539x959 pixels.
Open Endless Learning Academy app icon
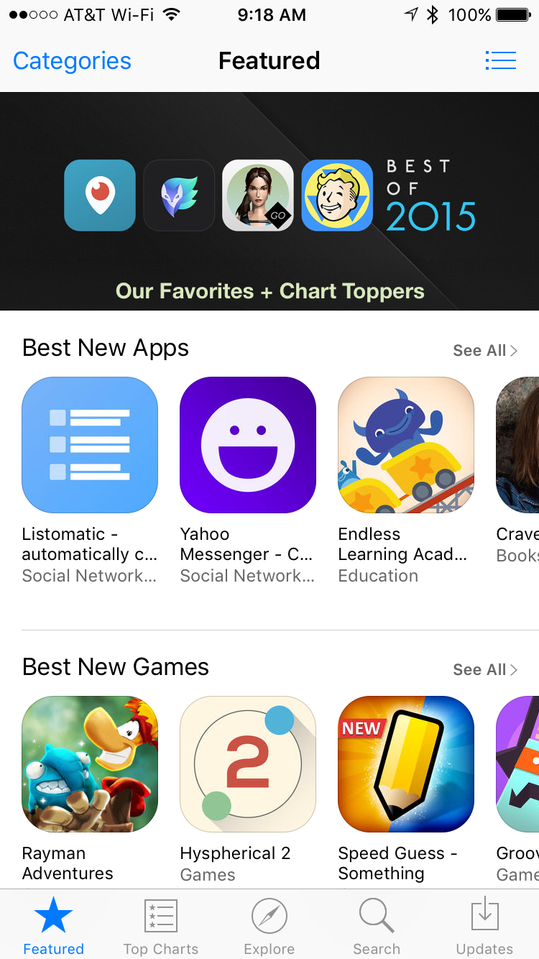pyautogui.click(x=406, y=445)
